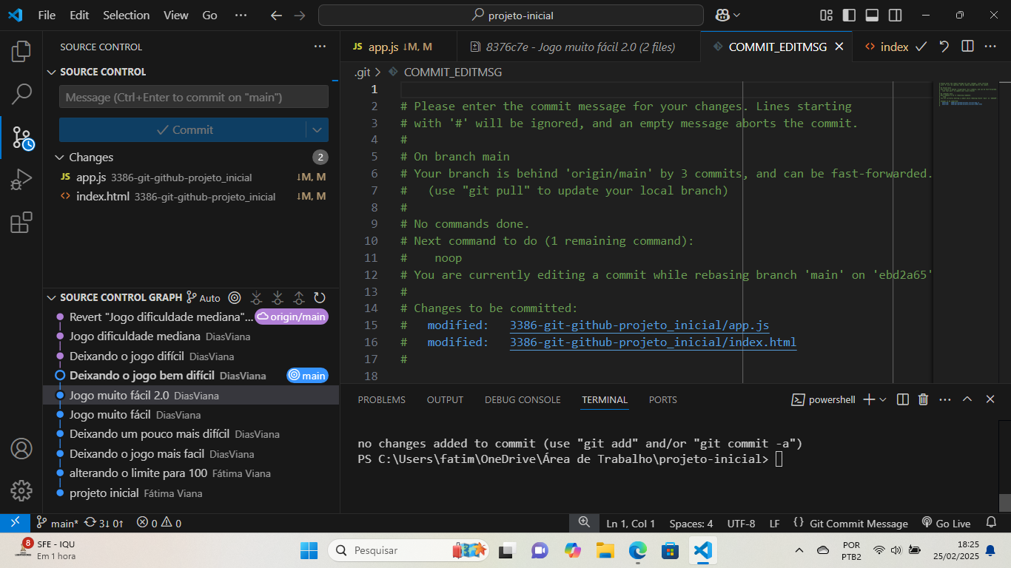Split the terminal panel

(903, 399)
